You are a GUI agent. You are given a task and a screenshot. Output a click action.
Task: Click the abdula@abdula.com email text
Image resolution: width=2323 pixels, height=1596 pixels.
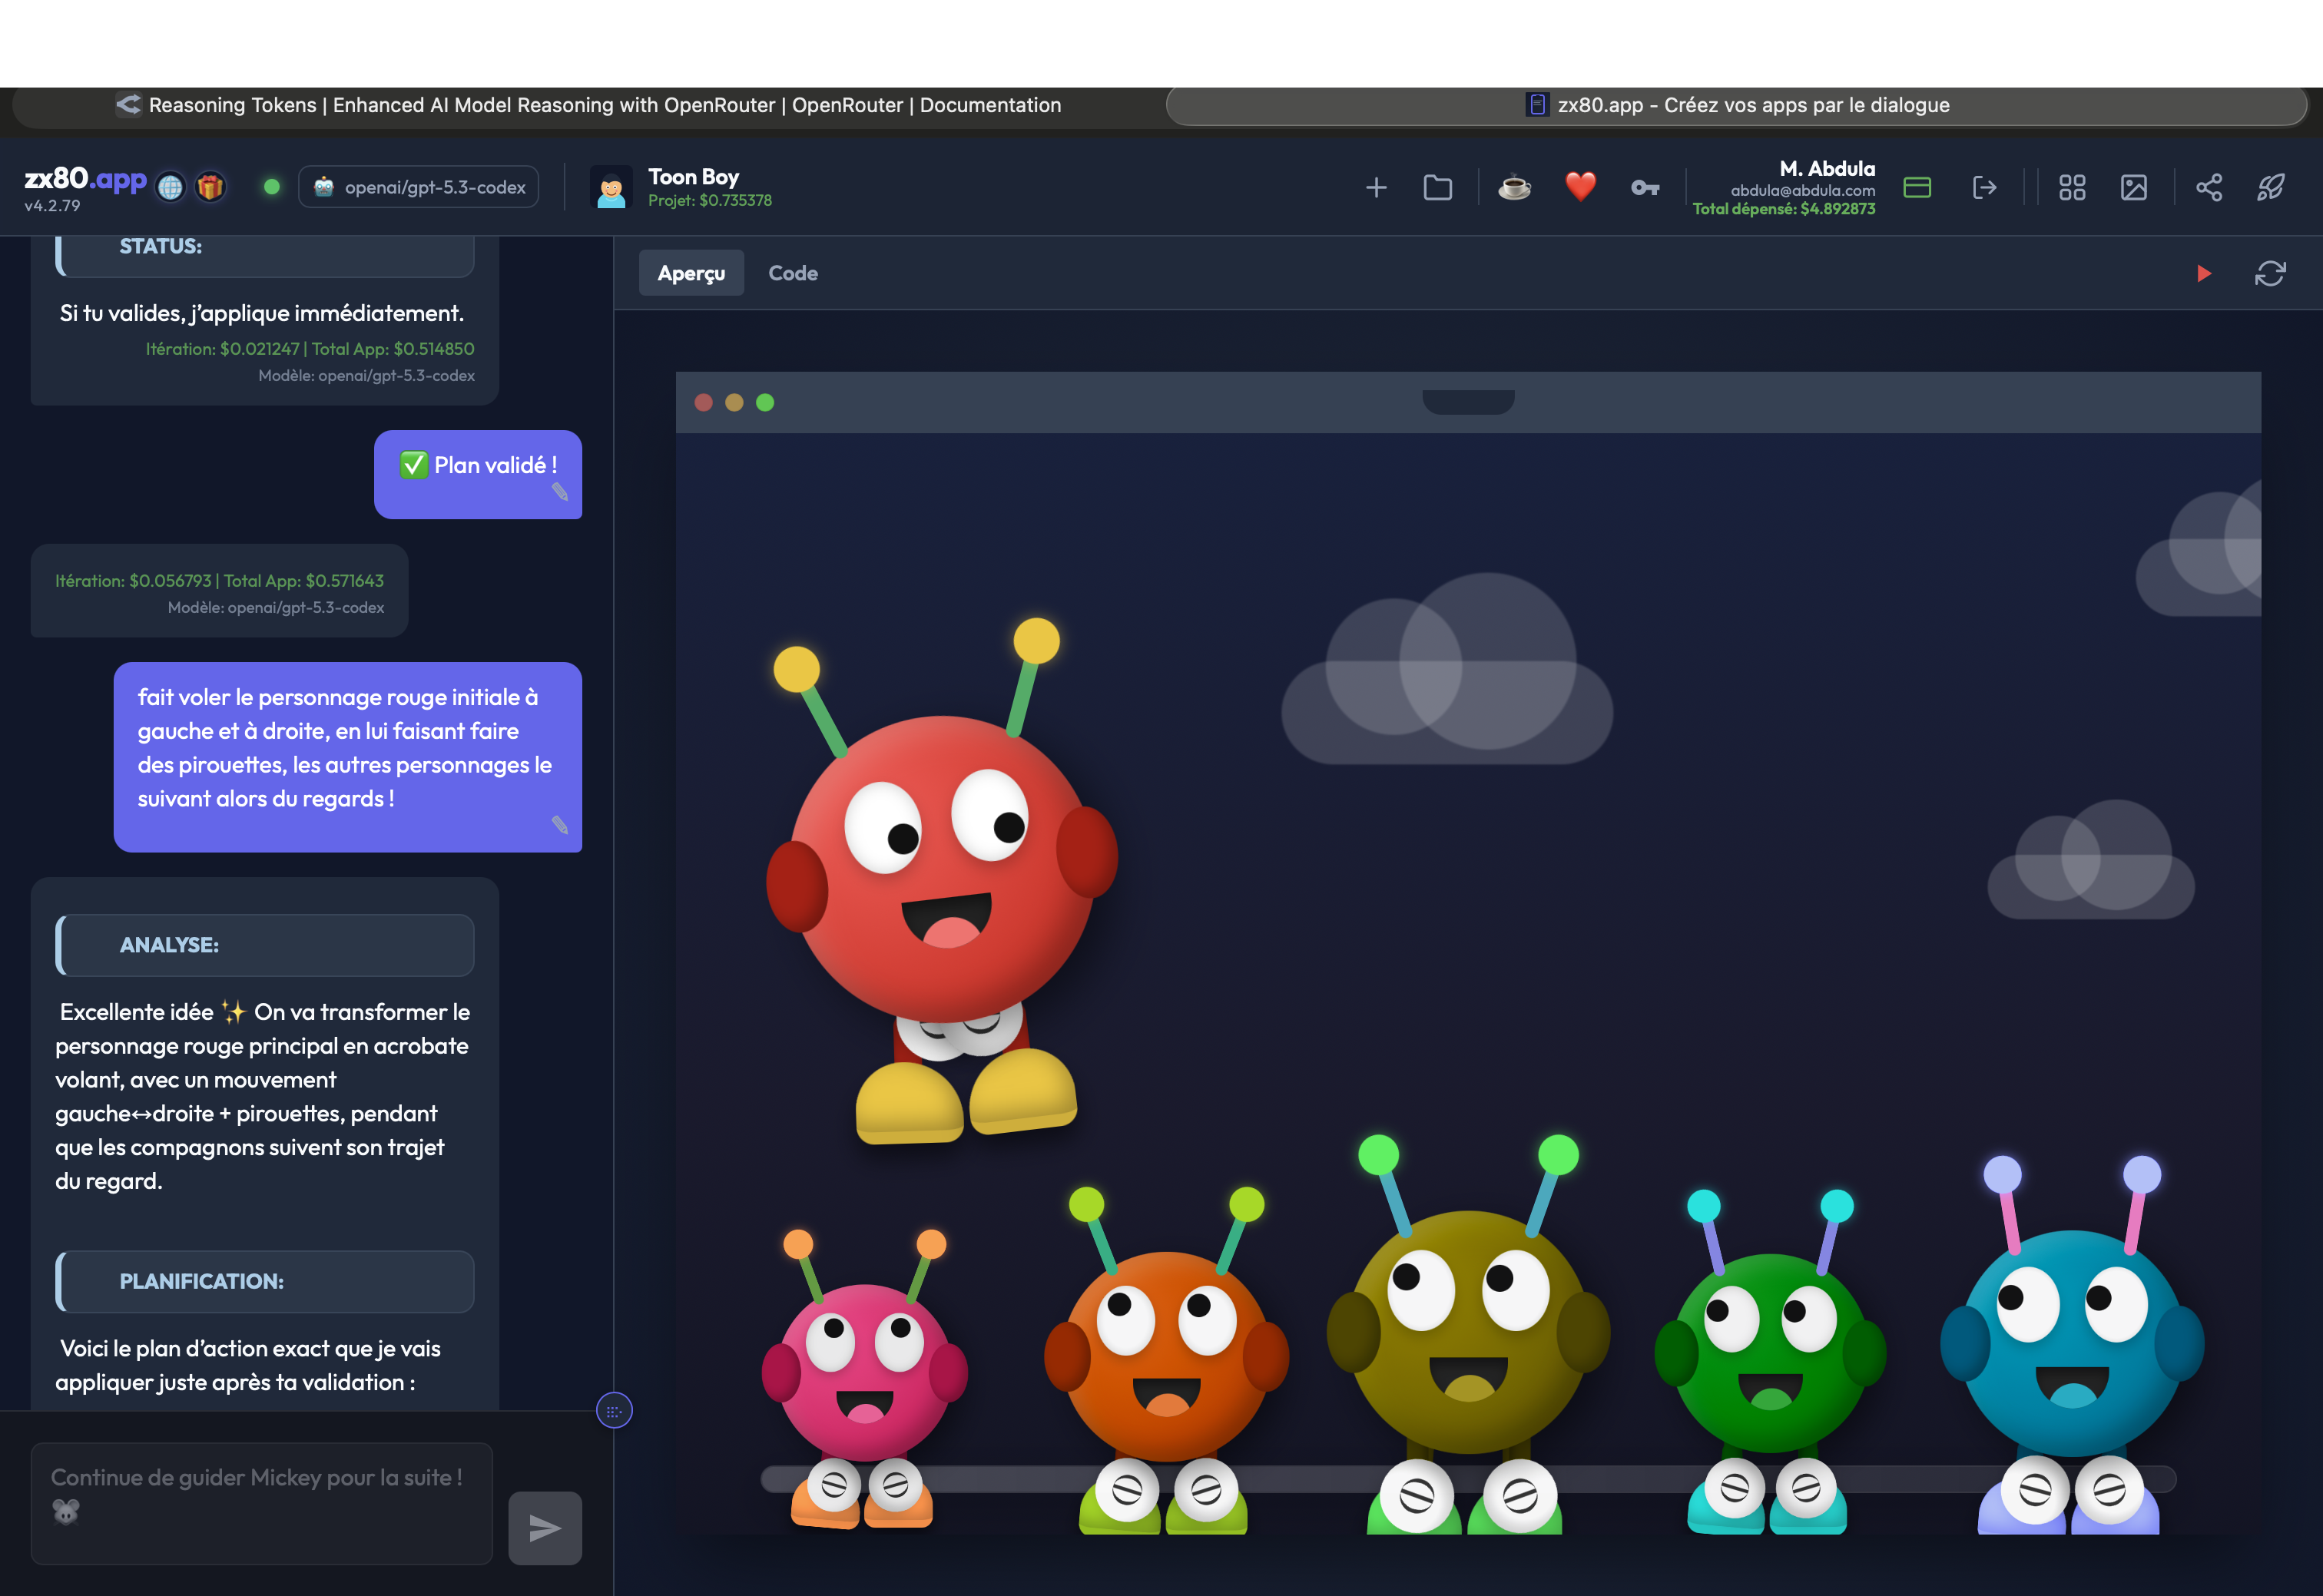pyautogui.click(x=1803, y=190)
